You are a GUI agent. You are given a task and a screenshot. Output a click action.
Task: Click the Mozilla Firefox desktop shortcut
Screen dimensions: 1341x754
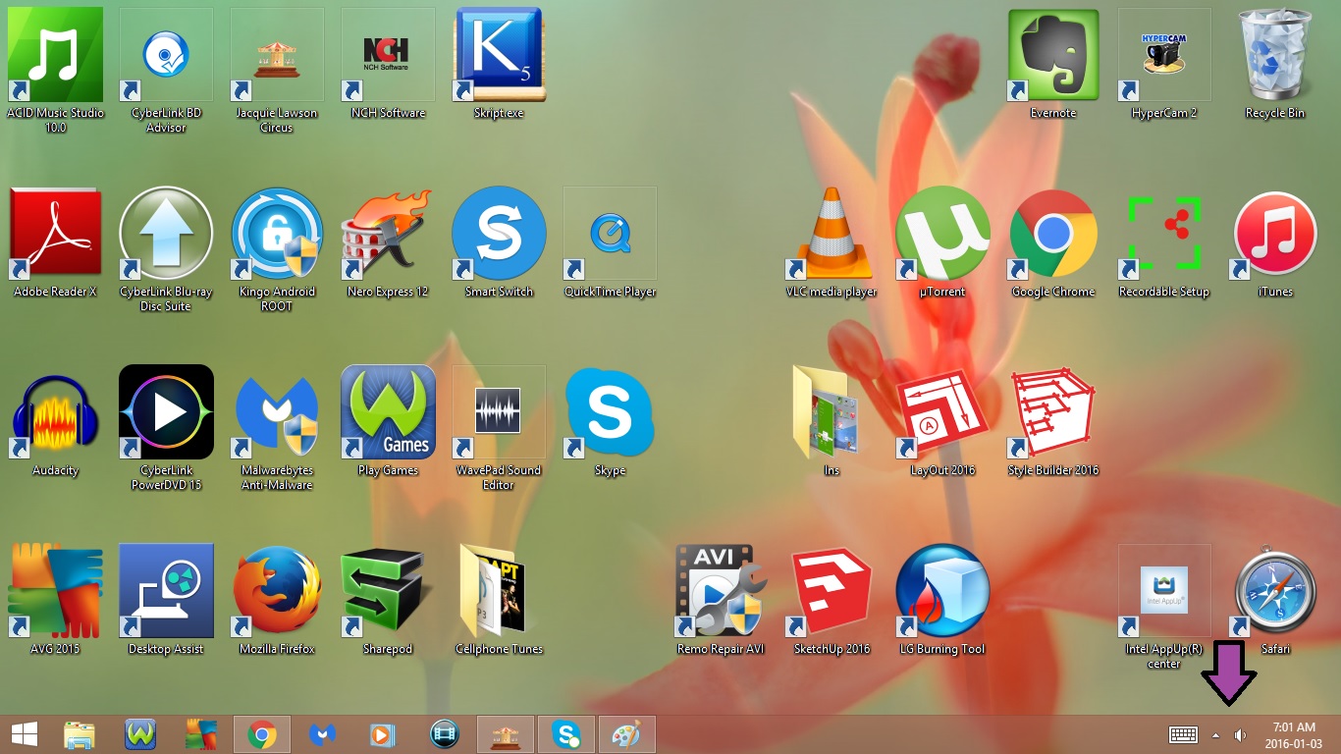[x=277, y=591]
